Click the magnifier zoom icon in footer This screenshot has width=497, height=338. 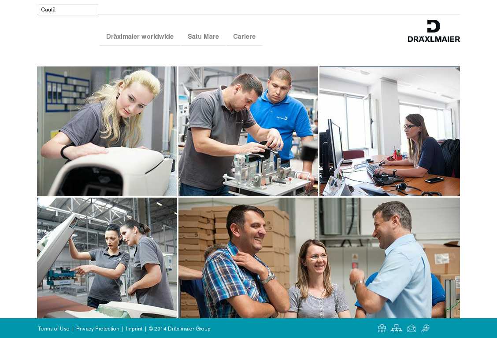pyautogui.click(x=425, y=328)
